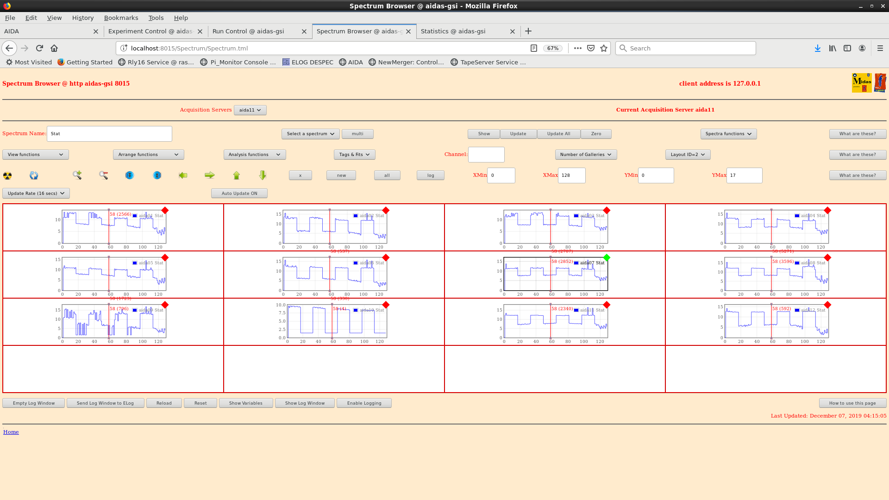Open the Bookmarks menu
This screenshot has width=889, height=500.
[121, 18]
